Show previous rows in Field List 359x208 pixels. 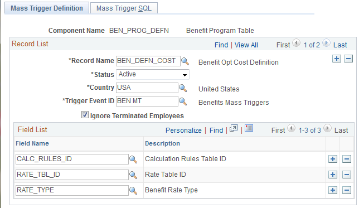291,128
